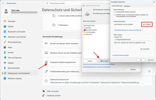Screen dimensions: 156x100
Task: Confirm with OK in Erweiterte Optionen
Action: (141, 60)
